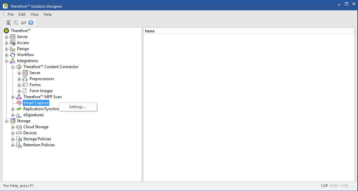The width and height of the screenshot is (358, 191).
Task: Click the Design ruler icon
Action: [x=13, y=49]
